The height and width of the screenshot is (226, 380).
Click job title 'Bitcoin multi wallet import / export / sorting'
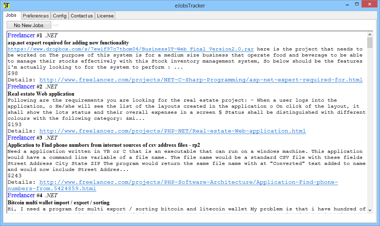click(x=58, y=203)
